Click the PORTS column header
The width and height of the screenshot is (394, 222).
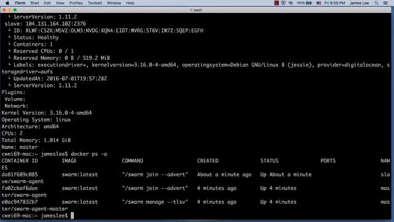328,160
